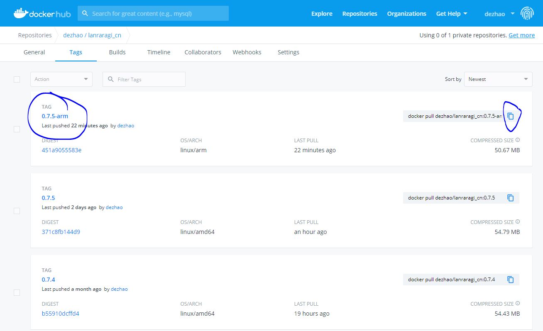Click the linux/arm OS/ARCH value
The width and height of the screenshot is (543, 331).
193,150
